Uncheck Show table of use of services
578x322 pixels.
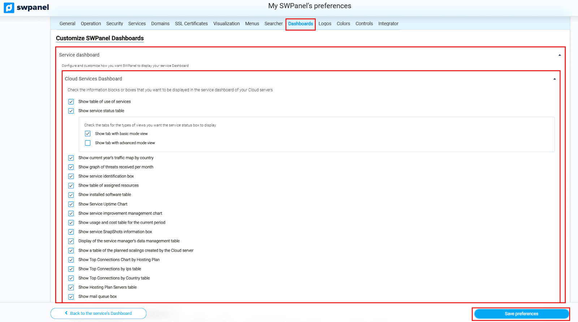tap(71, 102)
